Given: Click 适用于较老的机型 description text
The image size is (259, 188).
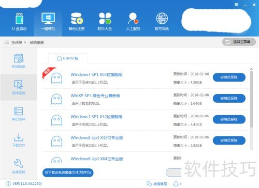Looking at the screenshot, I should 86,103.
